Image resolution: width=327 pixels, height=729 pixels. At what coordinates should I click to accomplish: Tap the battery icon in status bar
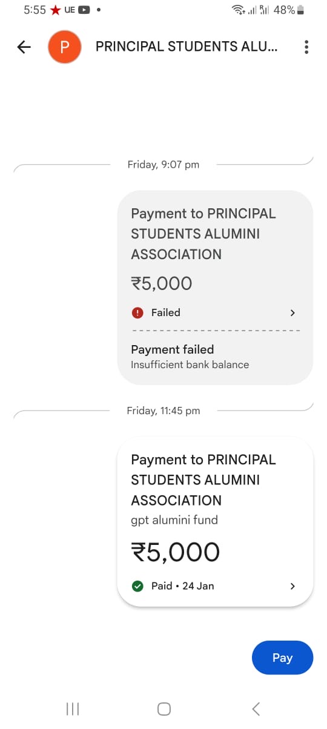click(x=301, y=10)
